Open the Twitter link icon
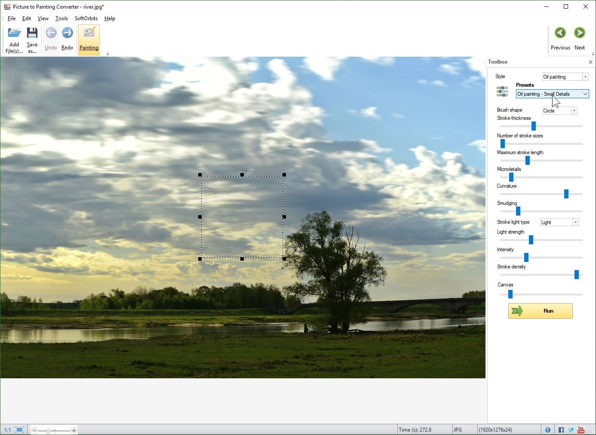The image size is (596, 435). [571, 430]
